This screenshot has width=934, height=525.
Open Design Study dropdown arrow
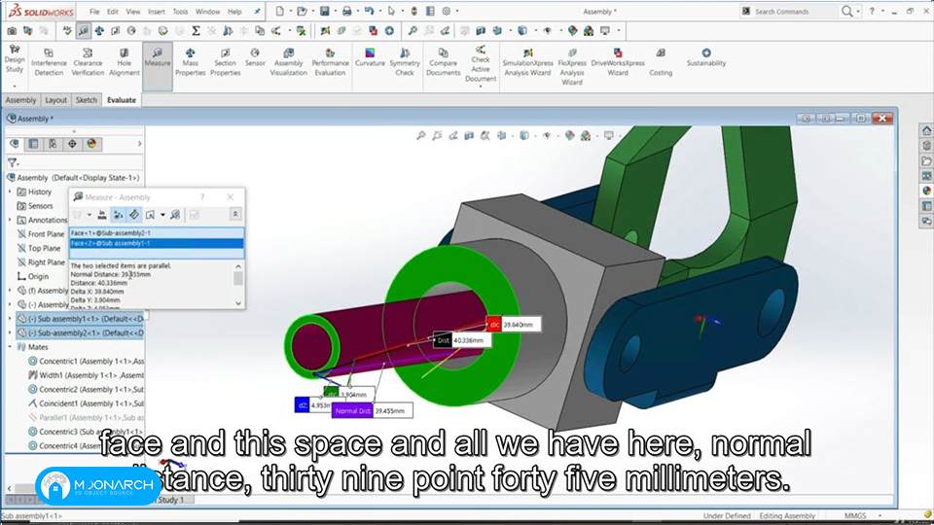click(15, 86)
